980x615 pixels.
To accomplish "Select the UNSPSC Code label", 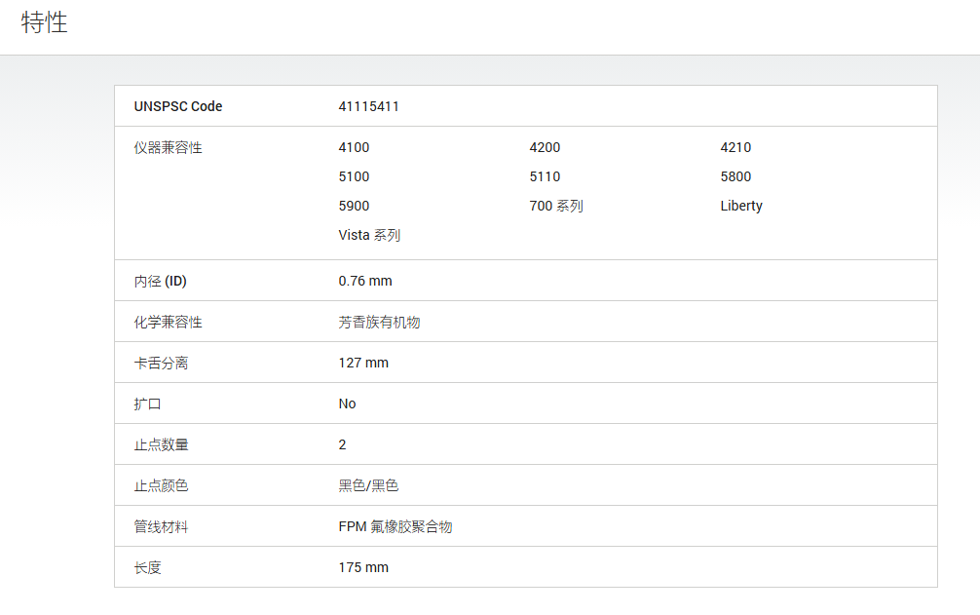I will pos(178,106).
